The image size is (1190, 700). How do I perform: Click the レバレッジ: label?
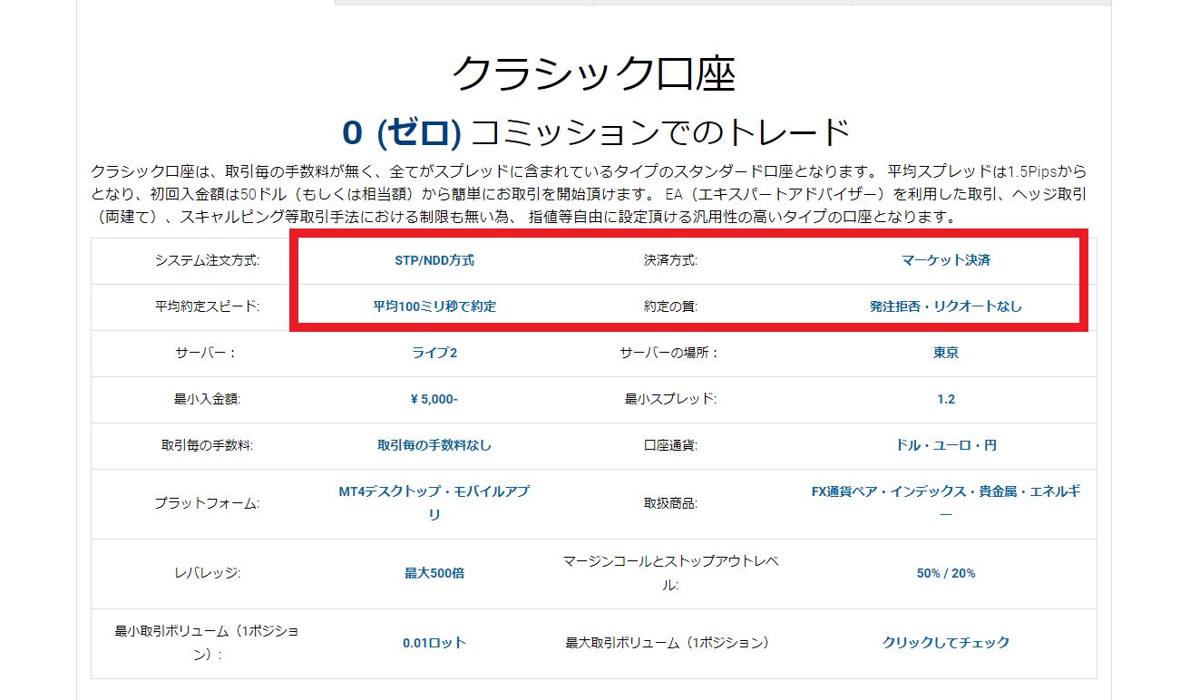(x=207, y=573)
